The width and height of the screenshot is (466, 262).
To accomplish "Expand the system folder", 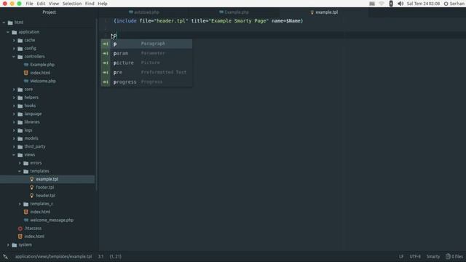I will (x=8, y=245).
